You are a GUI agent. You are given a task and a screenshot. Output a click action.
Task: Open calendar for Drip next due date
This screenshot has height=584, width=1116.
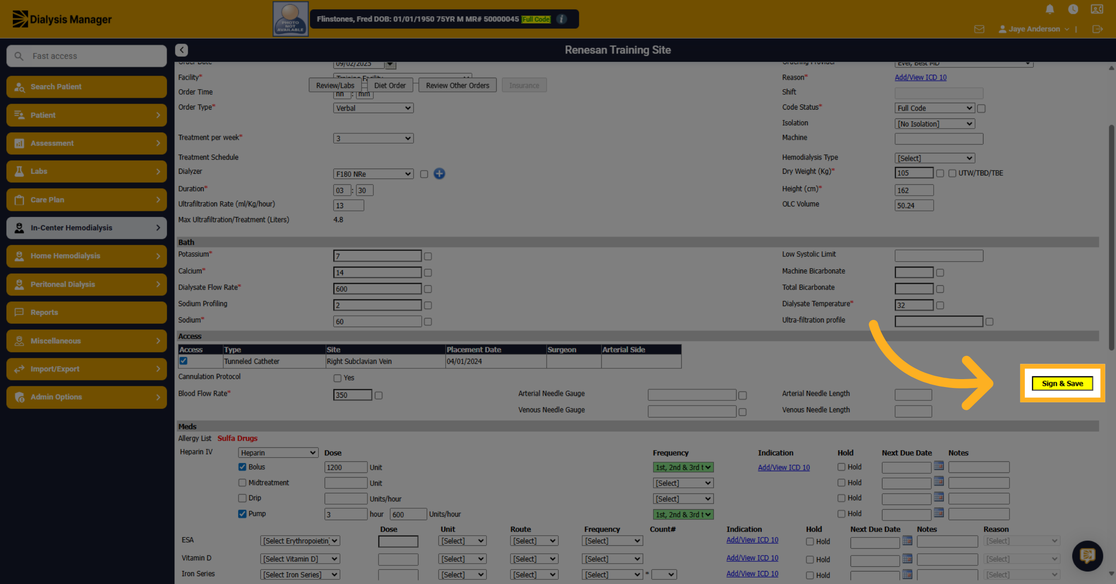click(x=939, y=497)
